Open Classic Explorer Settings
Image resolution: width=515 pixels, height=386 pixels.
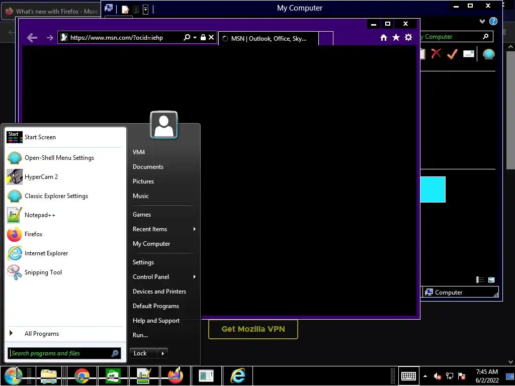pyautogui.click(x=65, y=196)
